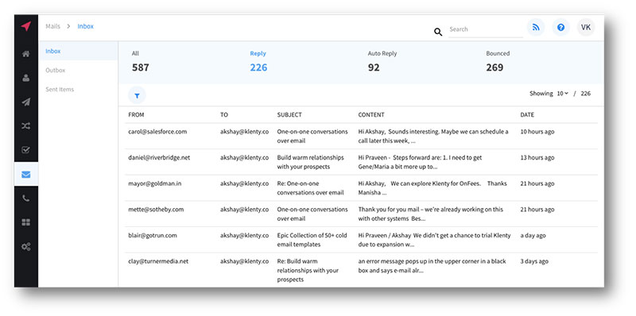Viewport: 636px width, 316px height.
Task: Open the Home dashboard icon in sidebar
Action: click(26, 53)
